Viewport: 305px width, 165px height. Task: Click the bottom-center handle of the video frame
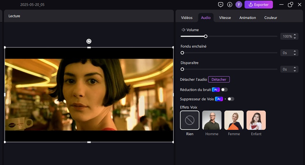[89, 142]
